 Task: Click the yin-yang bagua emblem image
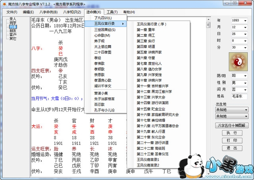[238, 62]
